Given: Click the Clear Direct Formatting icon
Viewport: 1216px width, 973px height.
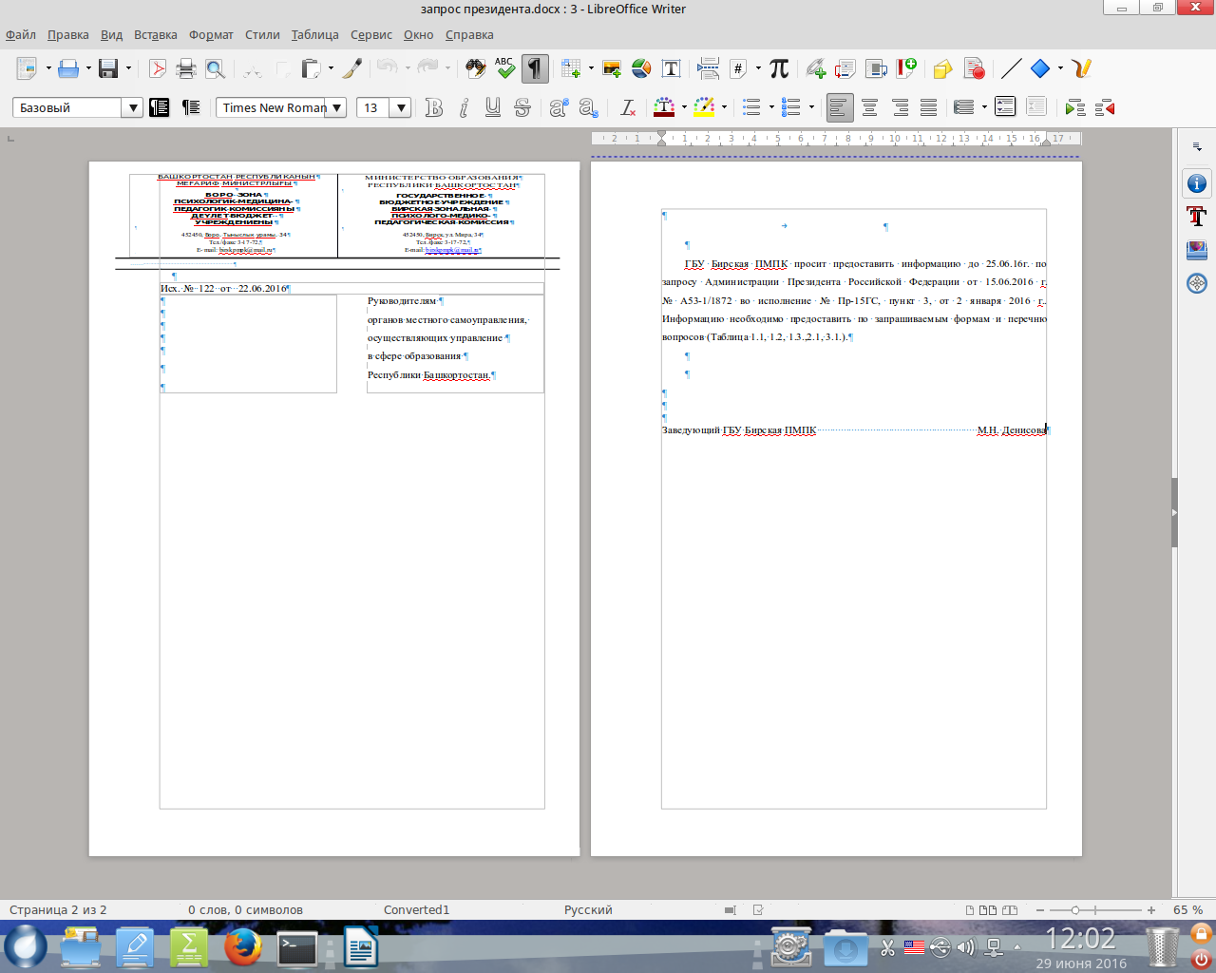Looking at the screenshot, I should tap(627, 107).
